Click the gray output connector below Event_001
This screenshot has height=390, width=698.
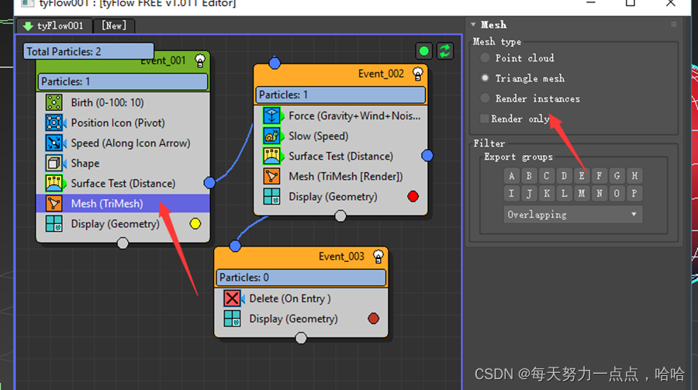(x=123, y=243)
